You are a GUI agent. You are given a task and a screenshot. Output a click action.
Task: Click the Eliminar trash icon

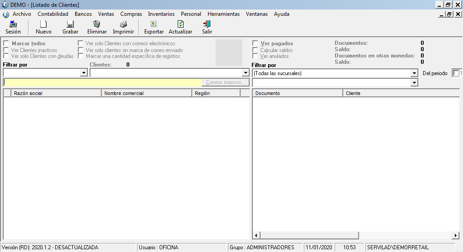97,25
